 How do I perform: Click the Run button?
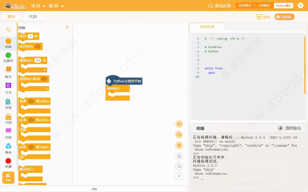(264, 17)
